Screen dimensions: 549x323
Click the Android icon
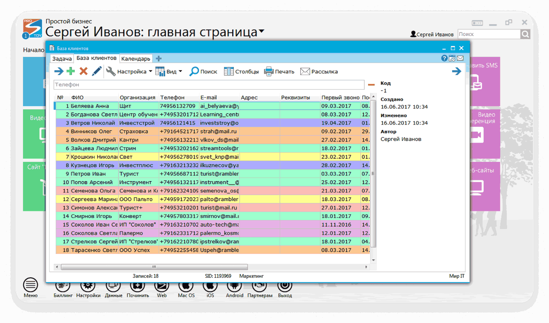click(x=234, y=290)
